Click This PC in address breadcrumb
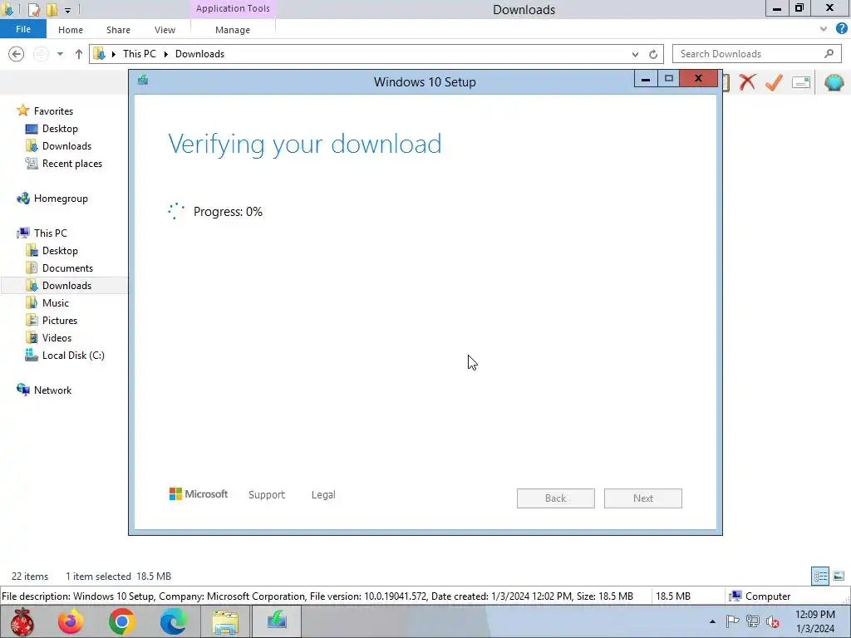Viewport: 851px width, 638px height. click(140, 54)
